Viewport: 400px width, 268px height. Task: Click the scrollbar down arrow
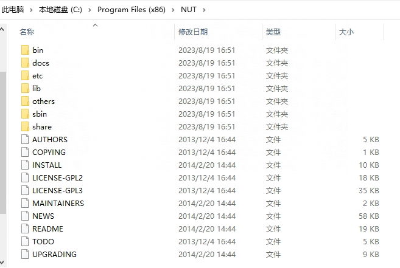coord(2,263)
